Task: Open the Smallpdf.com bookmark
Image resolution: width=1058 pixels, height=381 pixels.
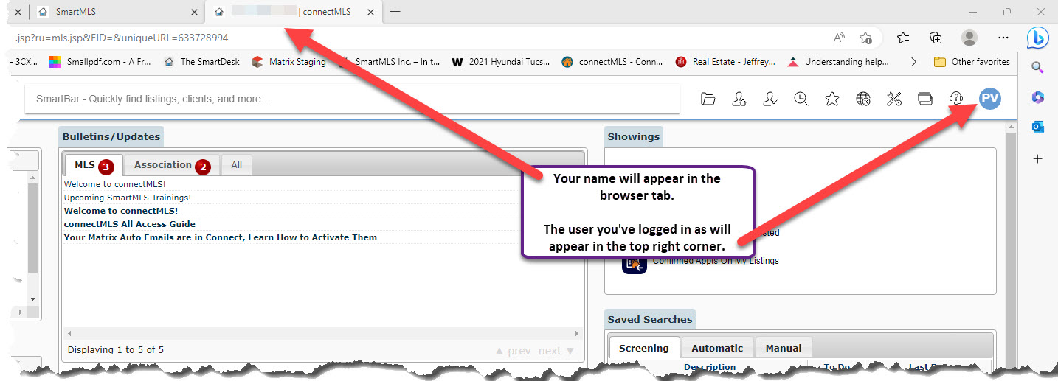Action: click(x=100, y=62)
